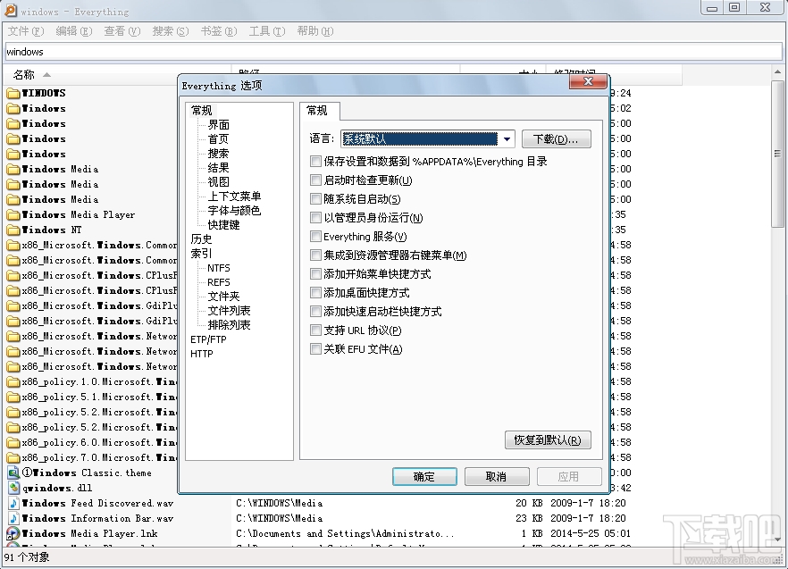
Task: Click folder icon next to WINDOWS row
Action: 13,93
